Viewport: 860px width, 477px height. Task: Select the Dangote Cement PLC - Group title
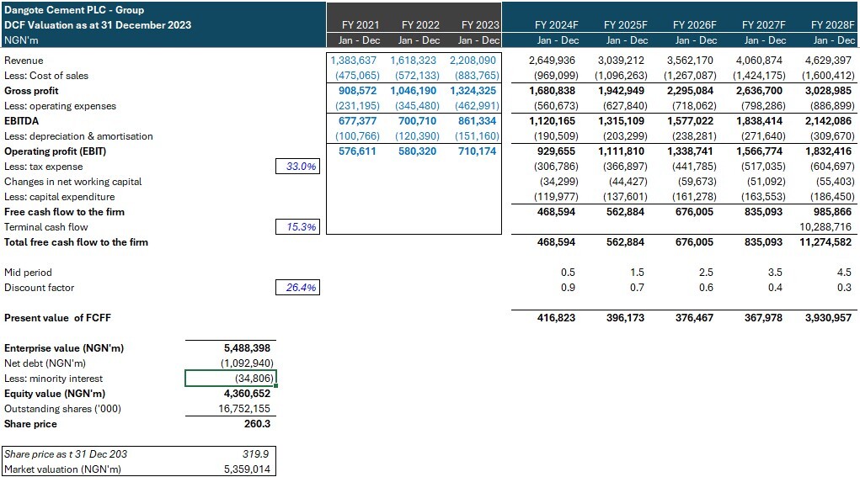[x=74, y=10]
